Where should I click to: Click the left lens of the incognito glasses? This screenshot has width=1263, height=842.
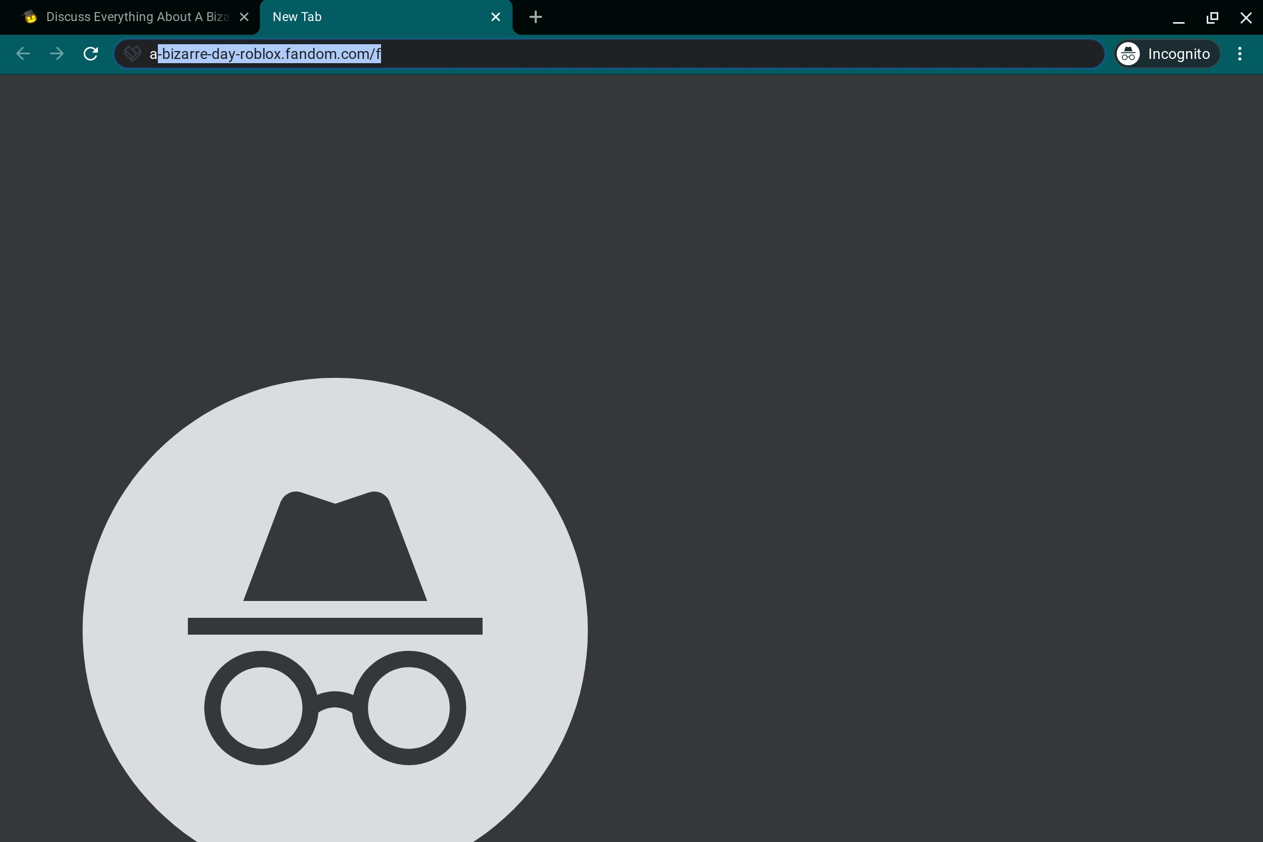(262, 708)
